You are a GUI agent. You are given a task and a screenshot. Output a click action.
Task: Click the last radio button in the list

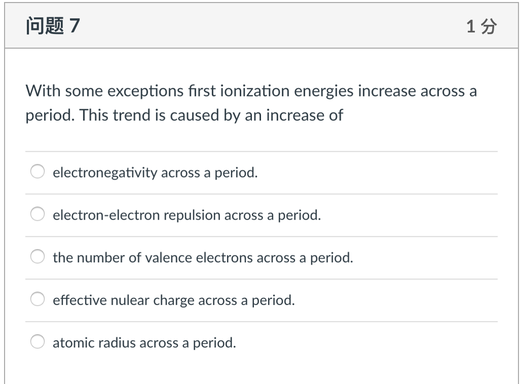(38, 342)
